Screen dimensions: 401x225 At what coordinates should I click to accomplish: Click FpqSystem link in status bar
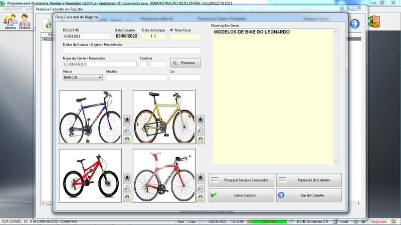pyautogui.click(x=379, y=221)
